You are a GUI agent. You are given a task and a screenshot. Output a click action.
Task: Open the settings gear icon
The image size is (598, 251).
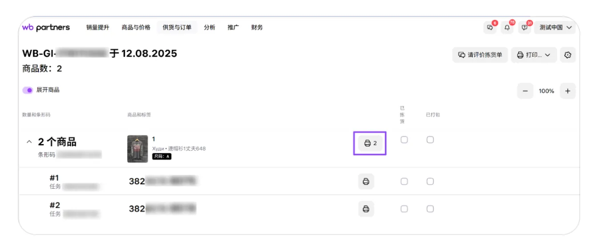567,55
